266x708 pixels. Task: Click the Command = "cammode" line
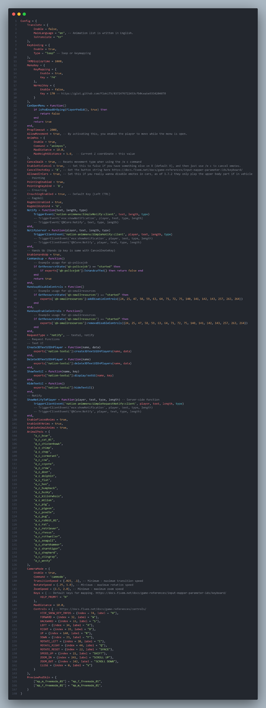50,576
